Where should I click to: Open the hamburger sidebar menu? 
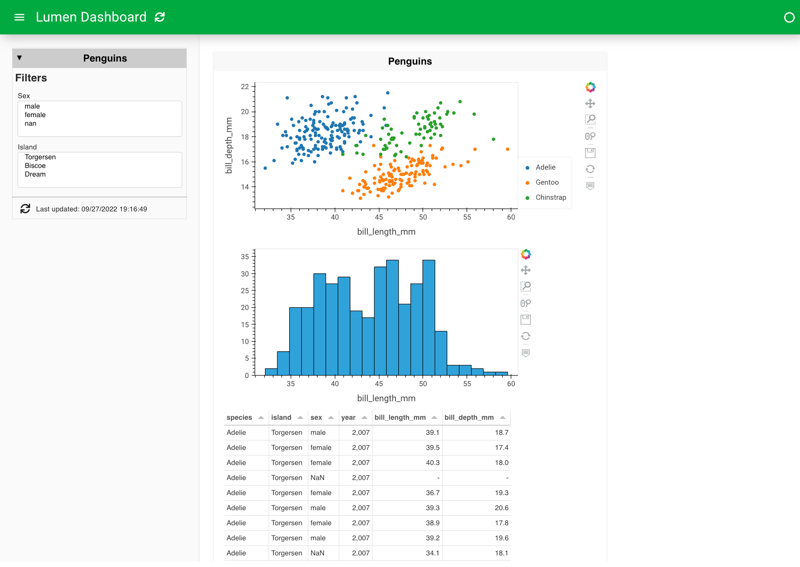(19, 17)
